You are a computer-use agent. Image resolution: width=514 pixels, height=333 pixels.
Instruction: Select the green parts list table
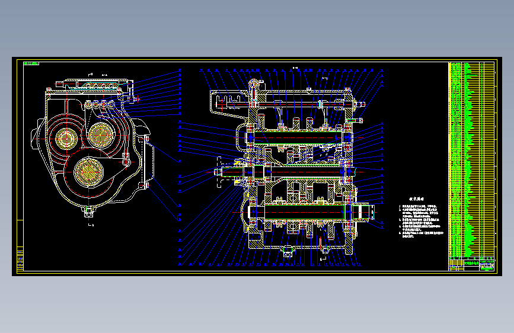[x=471, y=159]
